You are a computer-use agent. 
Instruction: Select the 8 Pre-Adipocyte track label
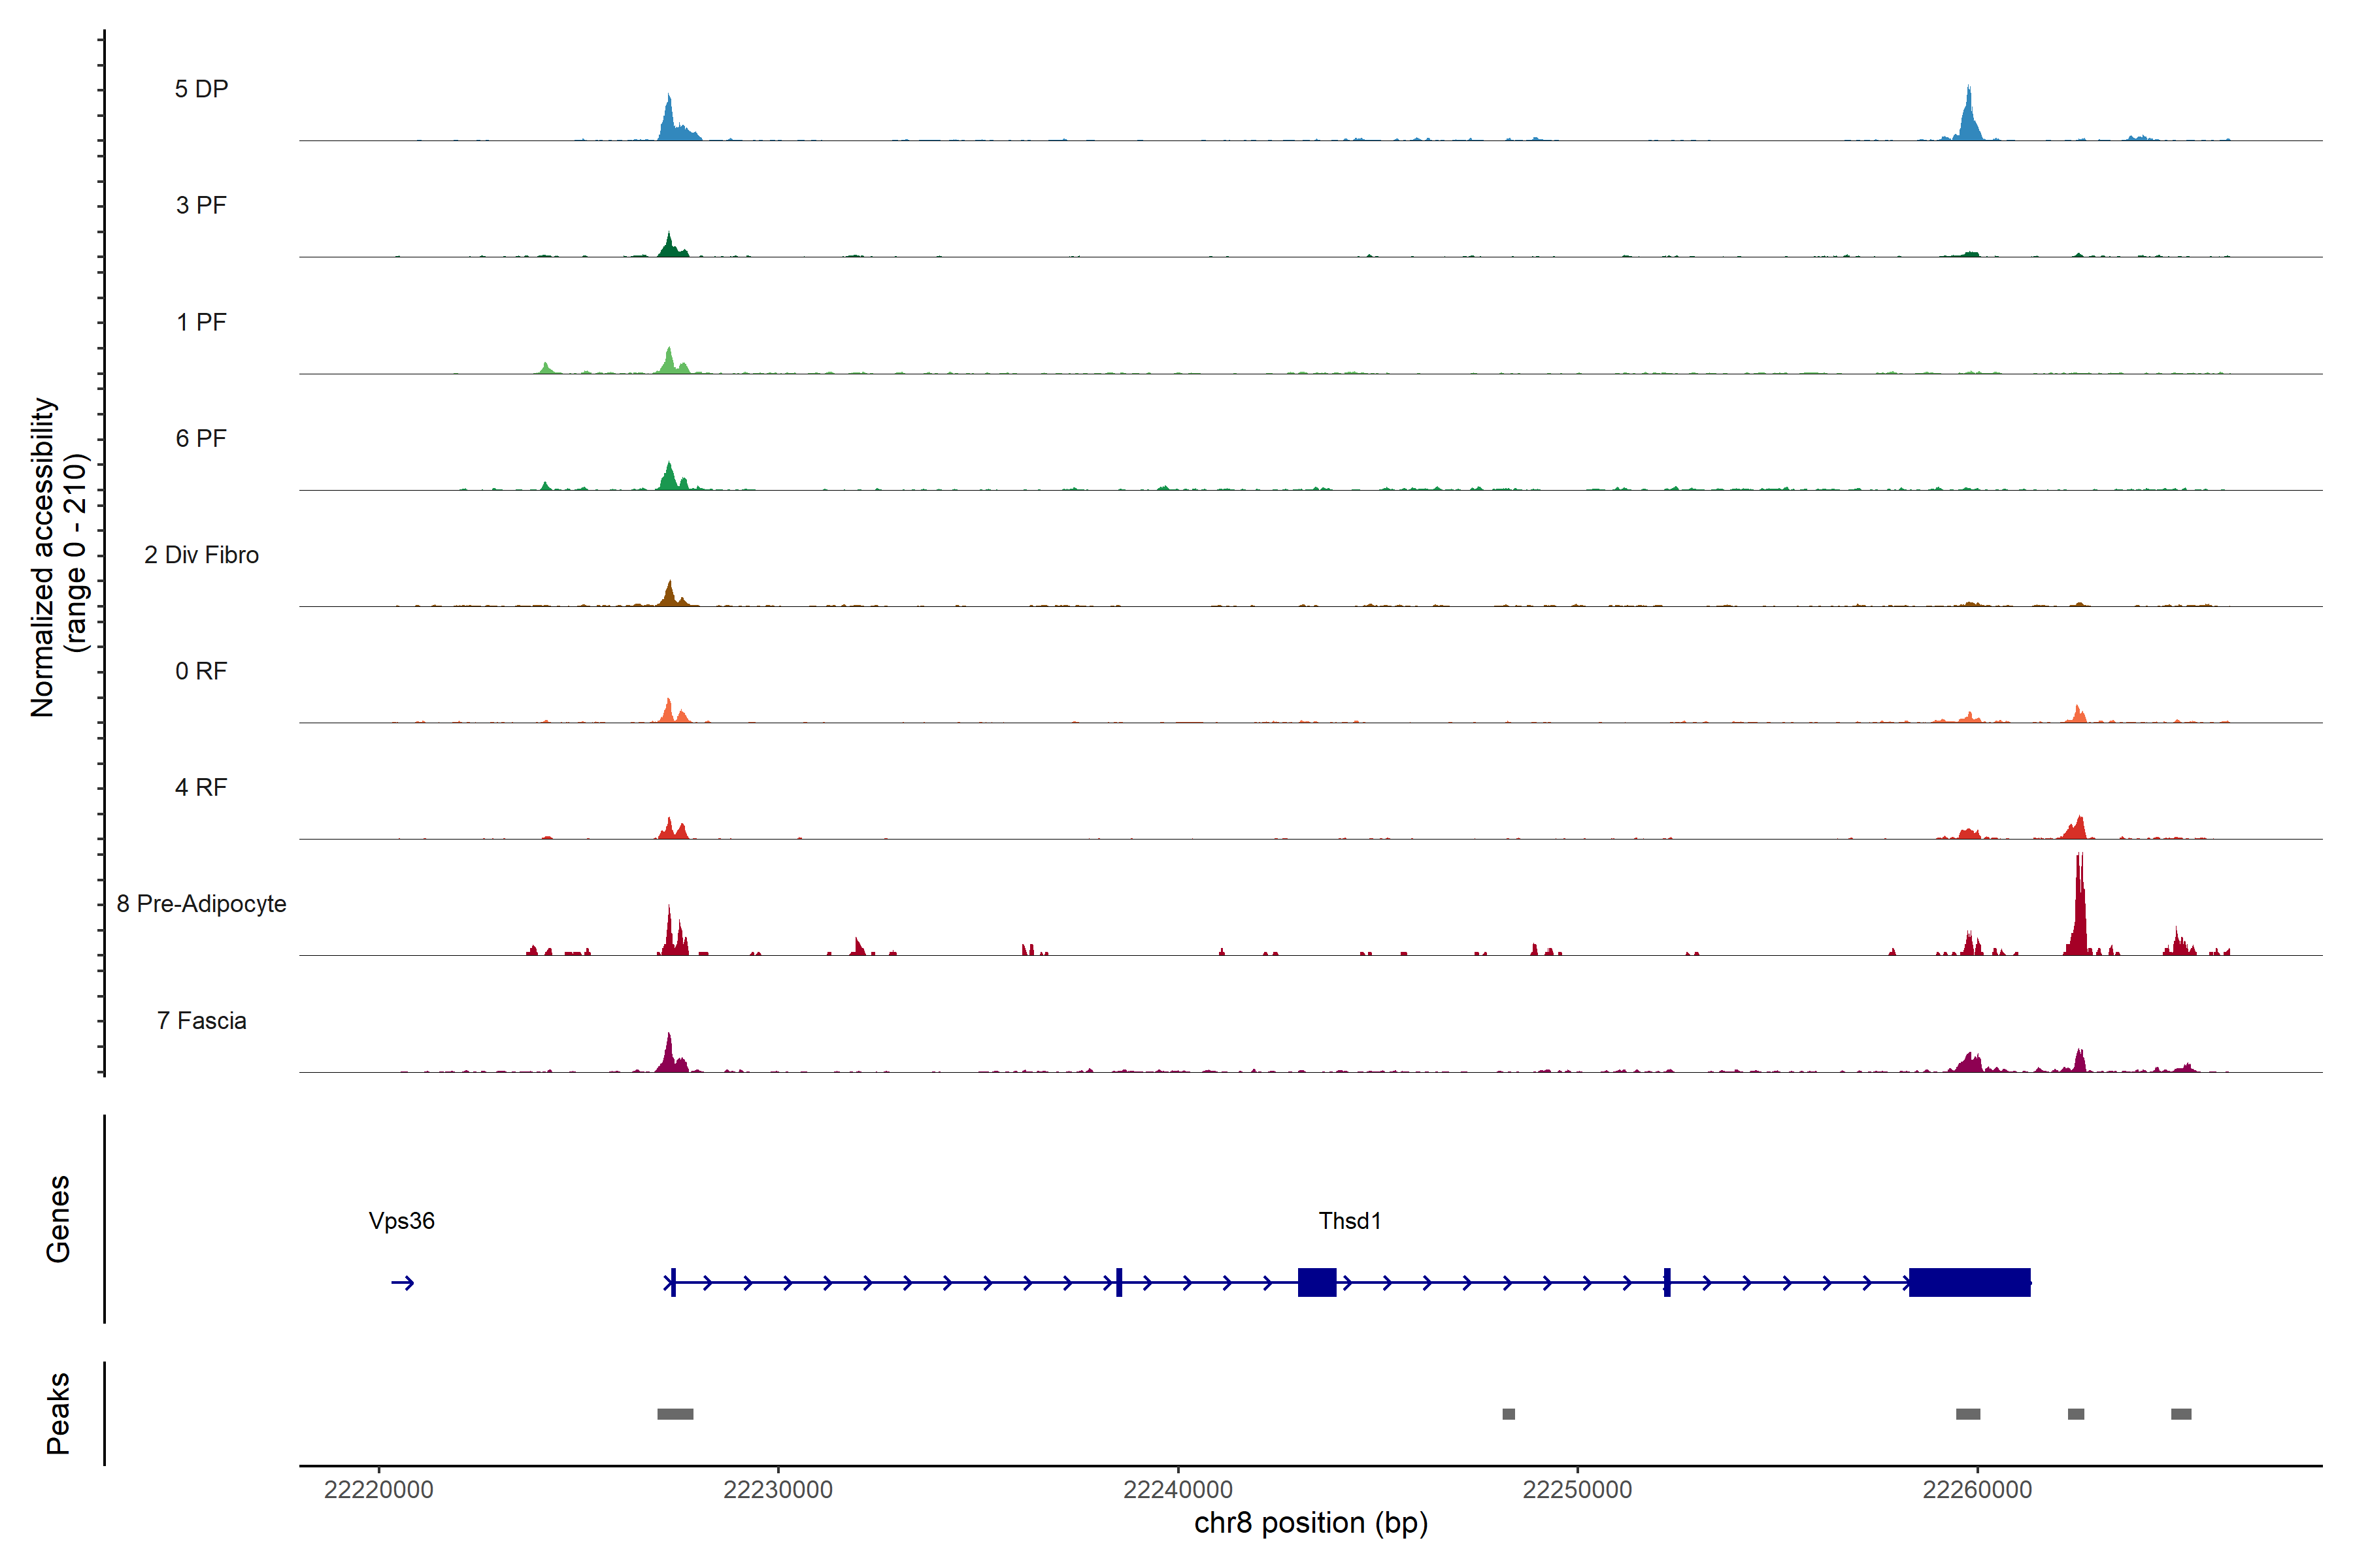pos(201,904)
